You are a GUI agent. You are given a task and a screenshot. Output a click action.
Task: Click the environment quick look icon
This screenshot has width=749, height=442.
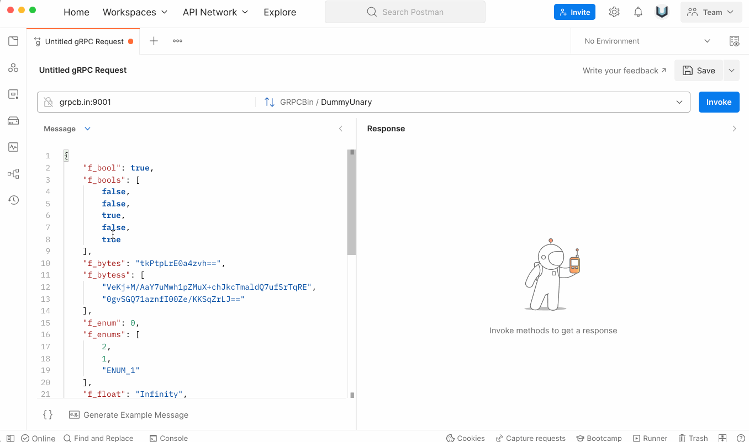tap(734, 41)
